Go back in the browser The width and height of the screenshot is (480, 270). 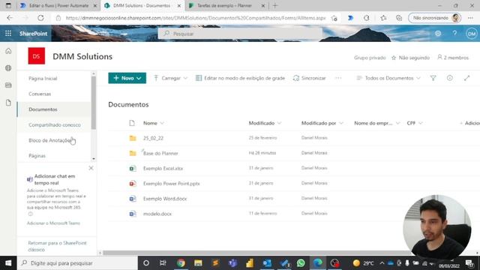[x=10, y=18]
